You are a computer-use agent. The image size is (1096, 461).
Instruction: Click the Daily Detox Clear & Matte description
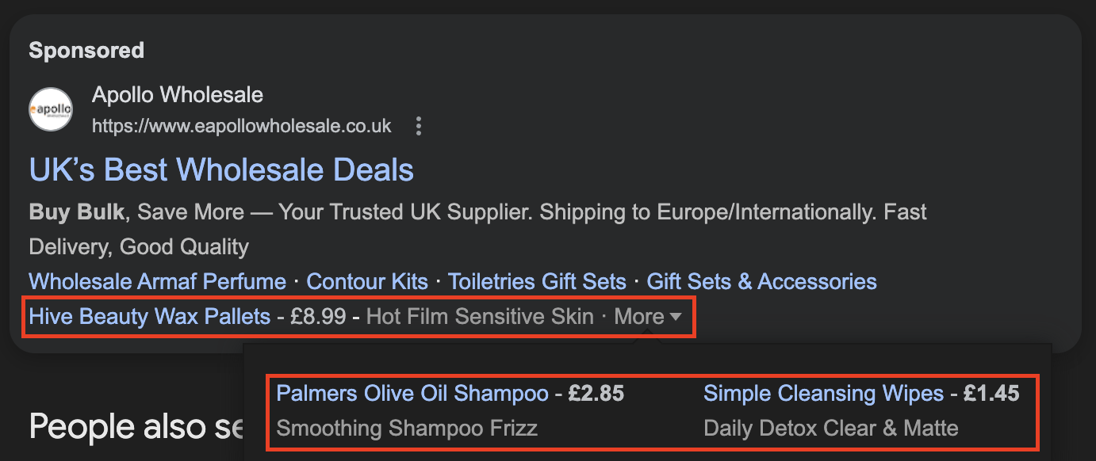pos(831,429)
